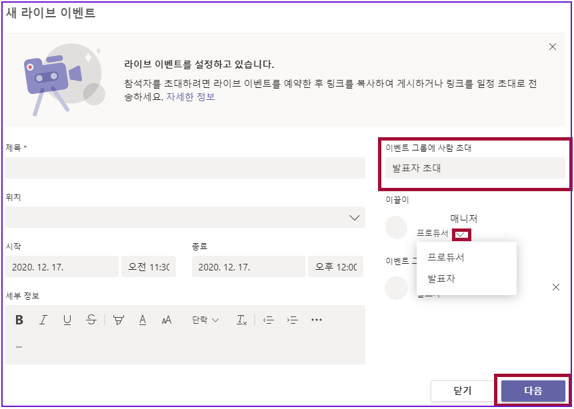This screenshot has height=409, width=574.
Task: Toggle Underline formatting in details editor
Action: tap(67, 320)
